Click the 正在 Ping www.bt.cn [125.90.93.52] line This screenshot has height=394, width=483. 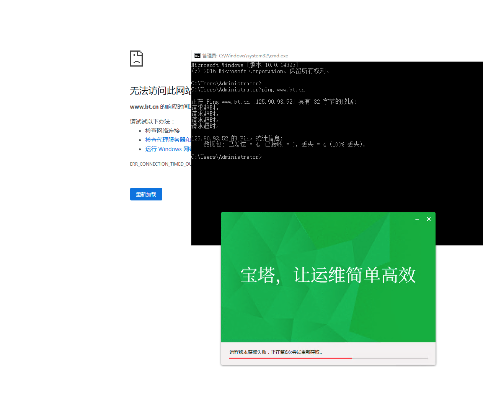click(274, 102)
